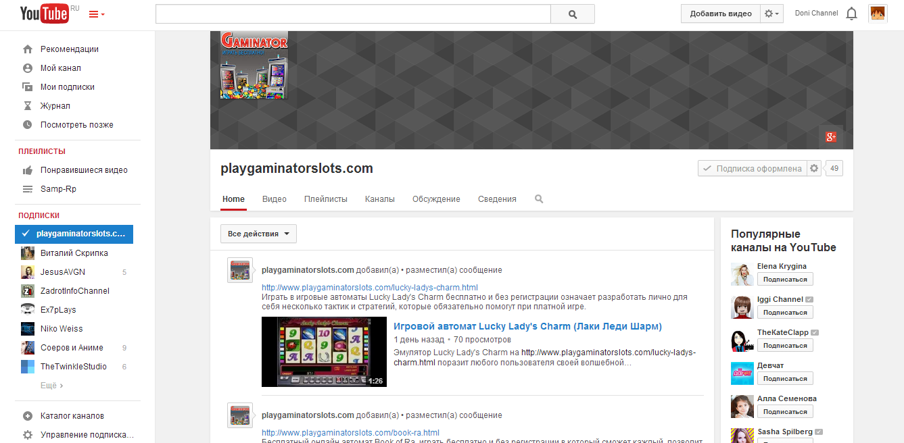Click the TheKateClapp channel avatar
The image size is (904, 443).
pyautogui.click(x=742, y=340)
